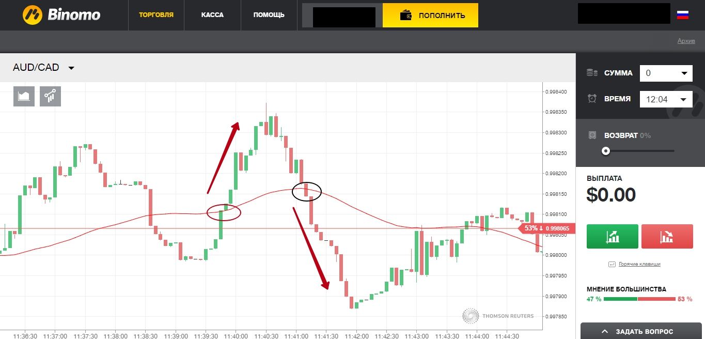The image size is (705, 339).
Task: Click the coins Сумма icon
Action: (592, 73)
